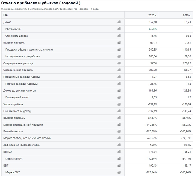
Task: Select operating expenses value 347,6
Action: 153,63
